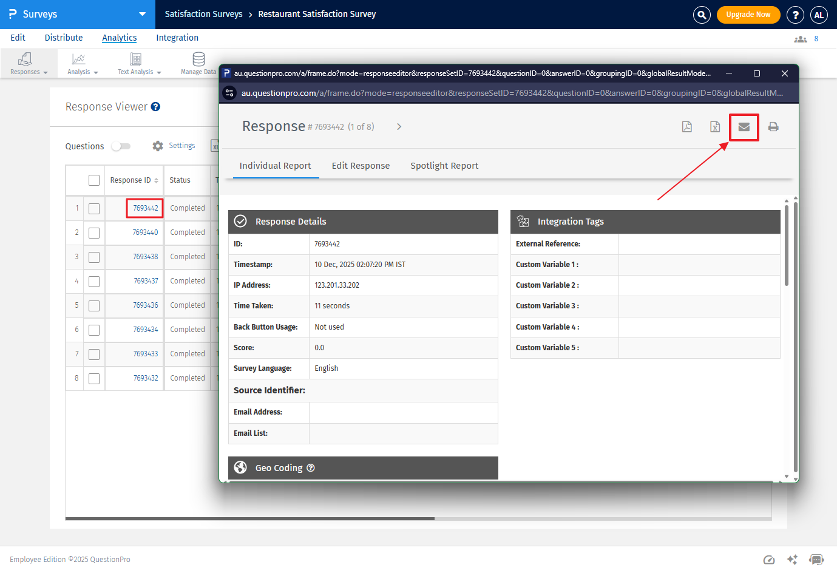This screenshot has height=573, width=837.
Task: Open the Settings gear icon
Action: pyautogui.click(x=158, y=146)
